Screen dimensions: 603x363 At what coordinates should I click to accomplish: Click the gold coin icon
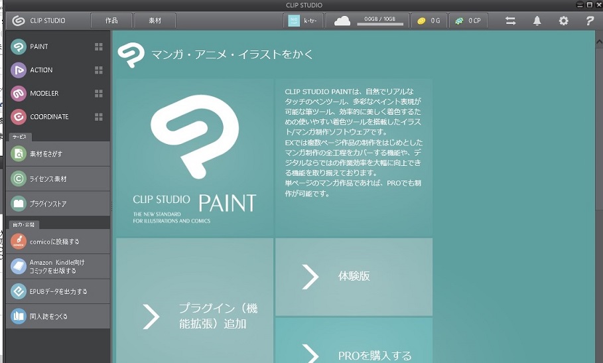tap(421, 21)
